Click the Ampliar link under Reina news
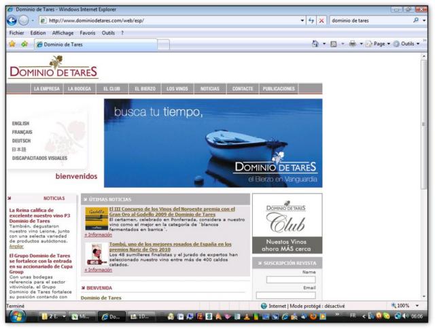This screenshot has width=435, height=329. click(x=16, y=246)
